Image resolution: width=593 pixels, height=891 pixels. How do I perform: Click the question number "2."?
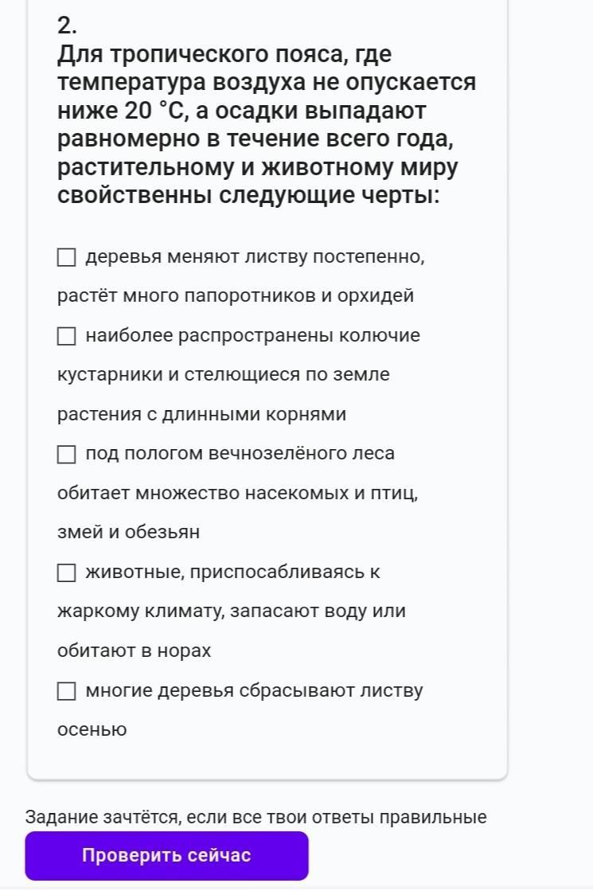[x=67, y=25]
